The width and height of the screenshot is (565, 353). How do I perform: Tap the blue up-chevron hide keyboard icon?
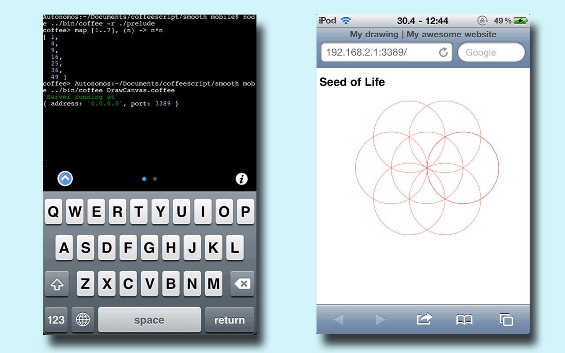pos(65,179)
